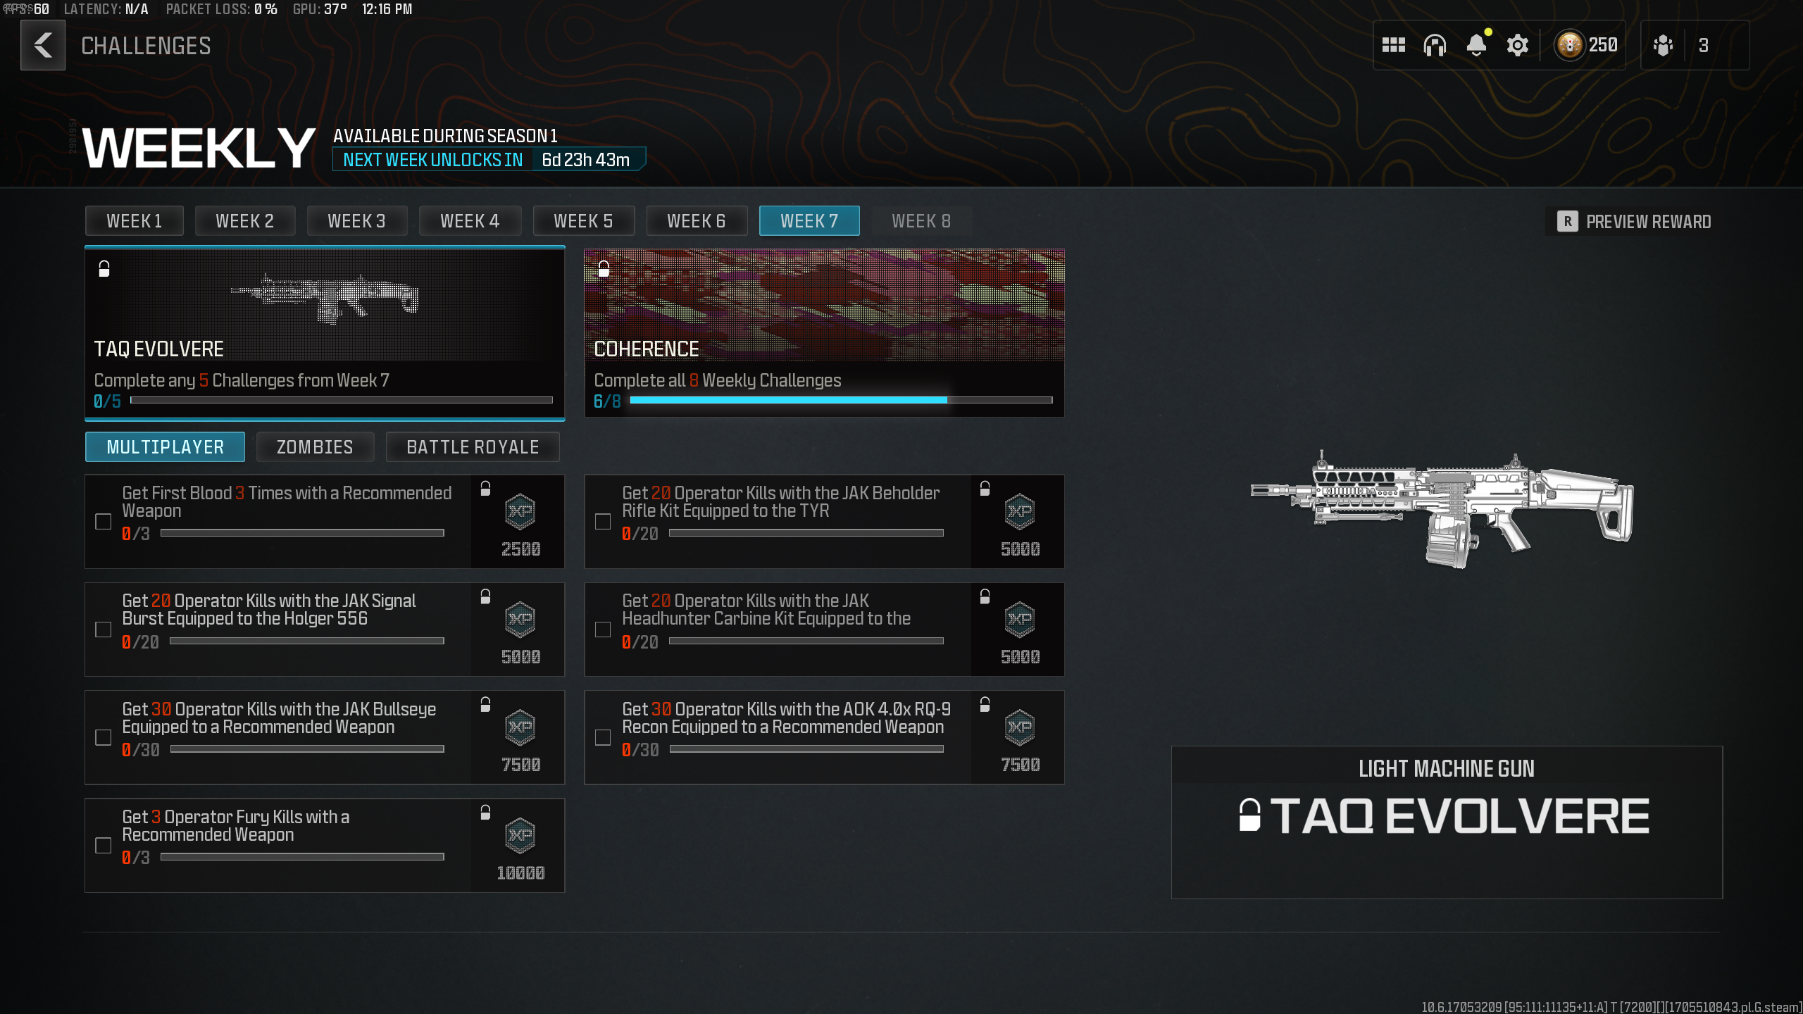
Task: Click XP icon on Operator Fury Kills challenge
Action: [520, 835]
